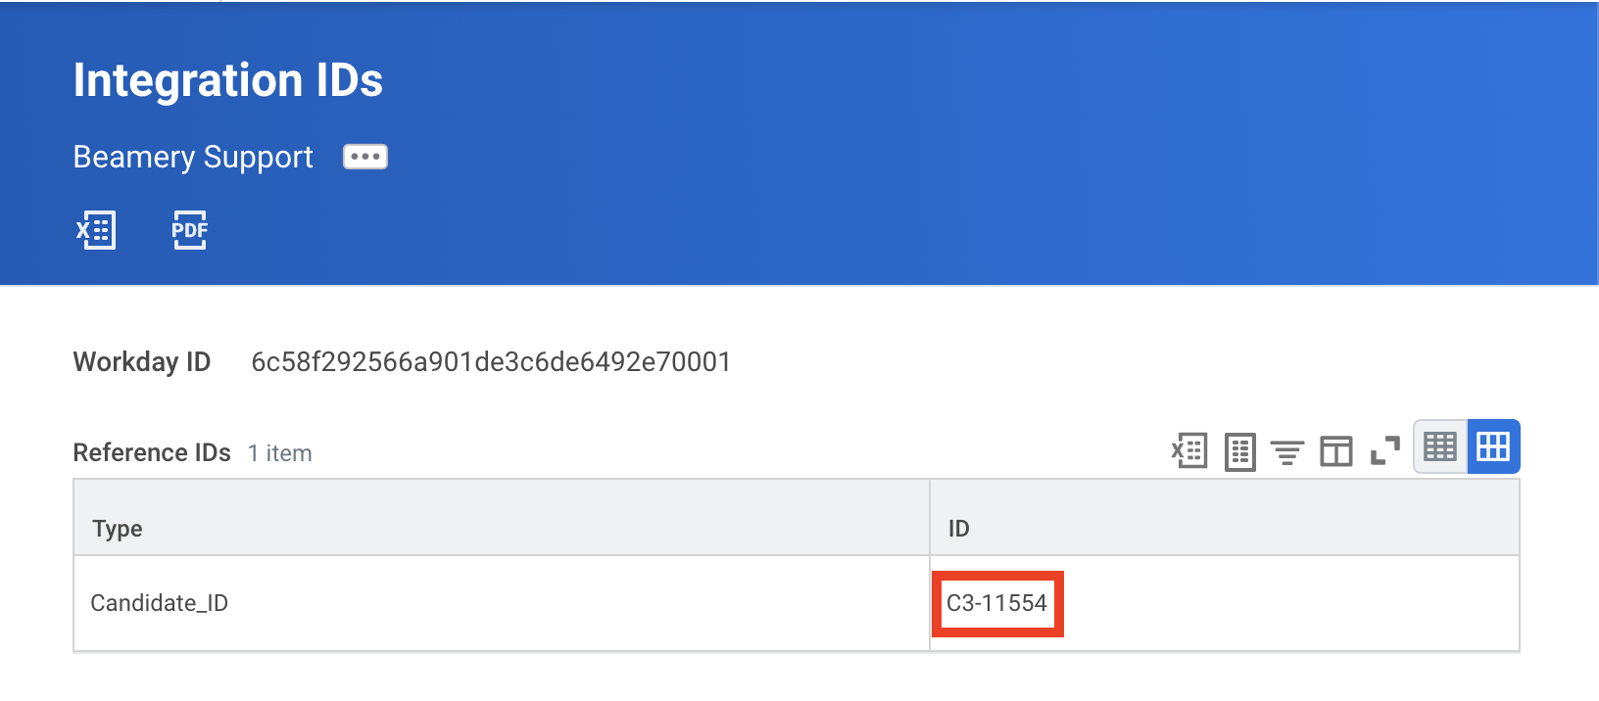
Task: Click the Type column header
Action: click(118, 529)
